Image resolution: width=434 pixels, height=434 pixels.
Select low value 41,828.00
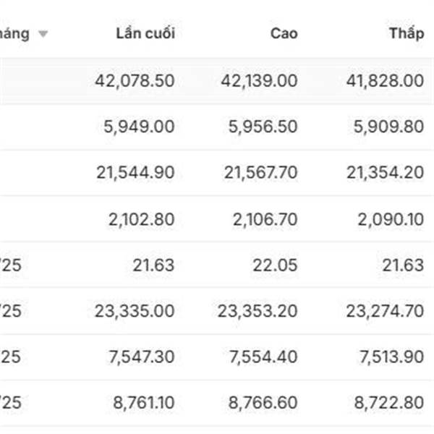point(385,81)
